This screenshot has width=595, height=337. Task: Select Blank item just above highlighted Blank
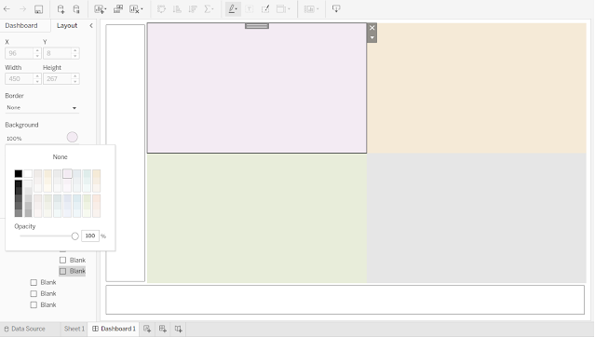click(x=72, y=260)
